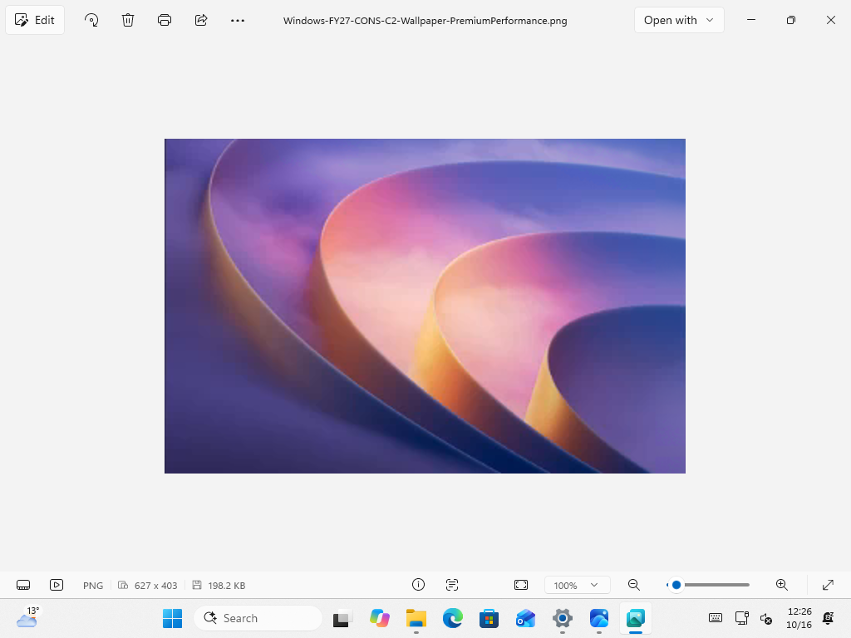This screenshot has width=851, height=638.
Task: Open Task View from the taskbar
Action: [342, 618]
